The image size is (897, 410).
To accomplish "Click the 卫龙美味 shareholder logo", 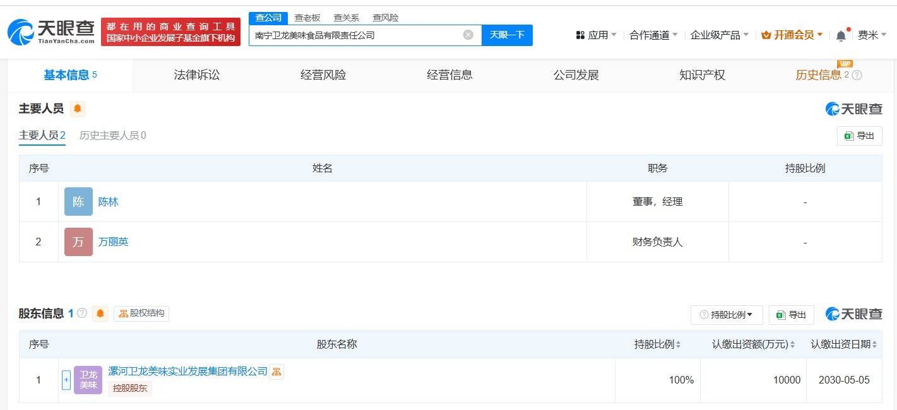I will pyautogui.click(x=88, y=380).
